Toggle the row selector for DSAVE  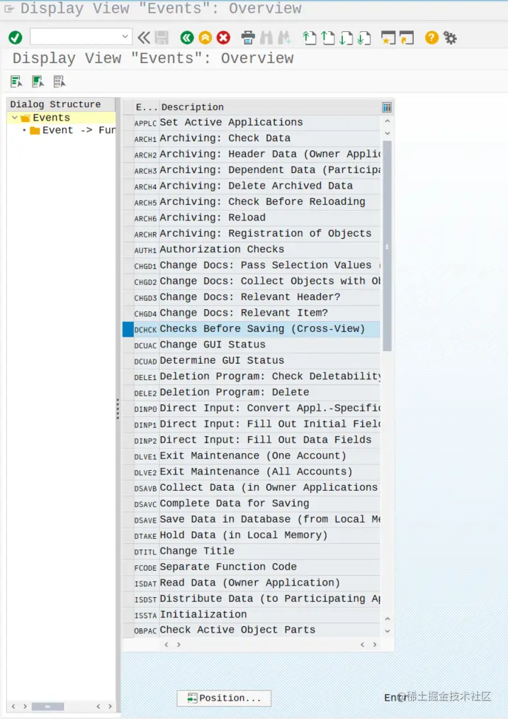(x=128, y=520)
